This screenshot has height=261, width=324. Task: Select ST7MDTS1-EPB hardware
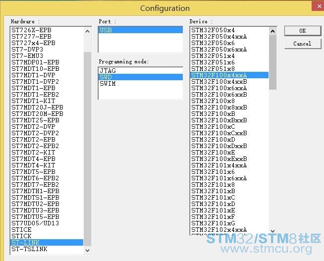click(47, 198)
